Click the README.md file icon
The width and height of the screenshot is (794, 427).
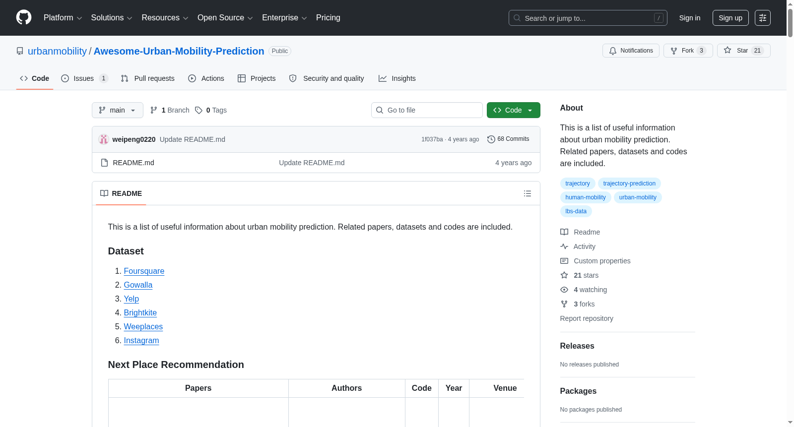point(104,163)
